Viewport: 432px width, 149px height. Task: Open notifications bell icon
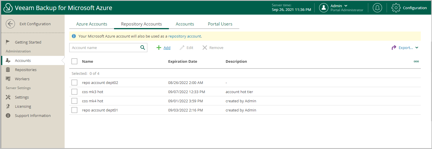[377, 8]
